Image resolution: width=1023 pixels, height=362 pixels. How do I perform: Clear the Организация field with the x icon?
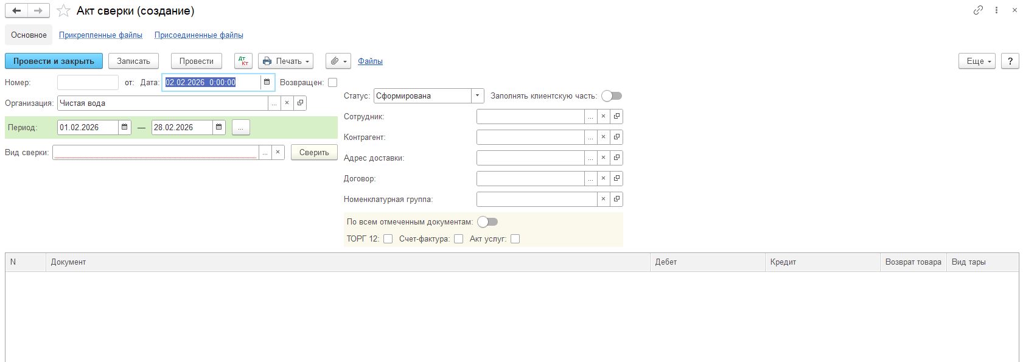(287, 103)
